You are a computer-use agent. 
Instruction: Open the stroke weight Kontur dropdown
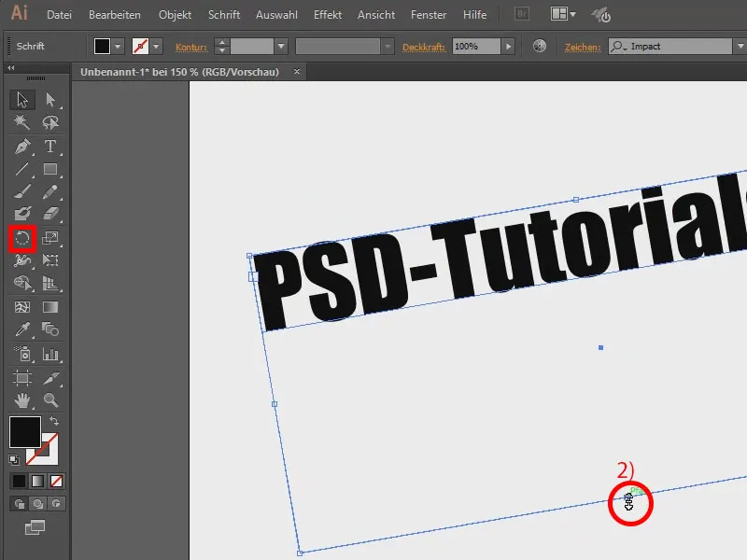pyautogui.click(x=280, y=46)
